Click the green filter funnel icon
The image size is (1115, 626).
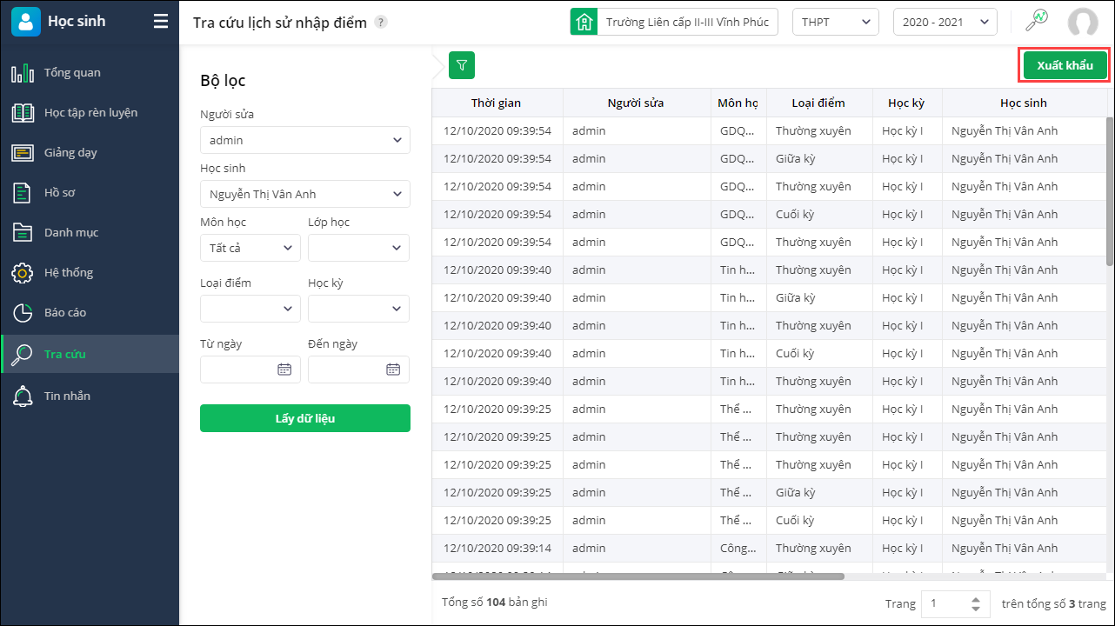pyautogui.click(x=462, y=65)
